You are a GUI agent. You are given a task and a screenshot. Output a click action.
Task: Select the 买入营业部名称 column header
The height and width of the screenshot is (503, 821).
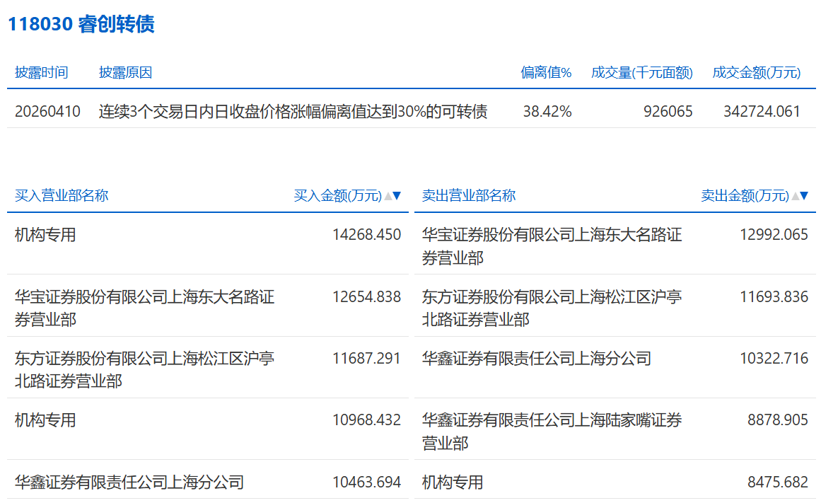tap(62, 196)
